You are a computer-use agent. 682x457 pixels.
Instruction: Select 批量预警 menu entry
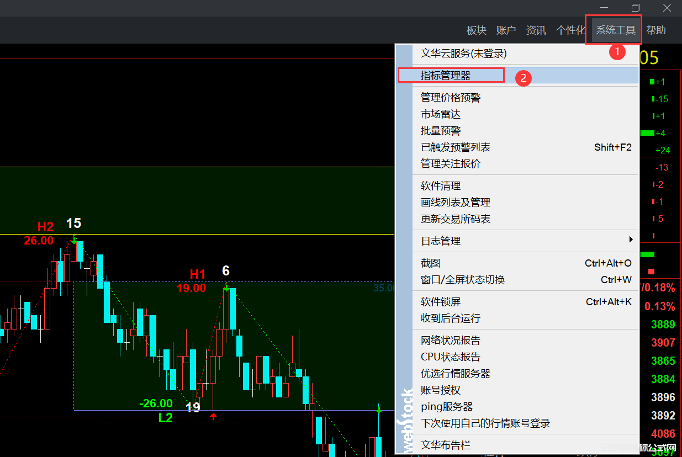click(526, 131)
